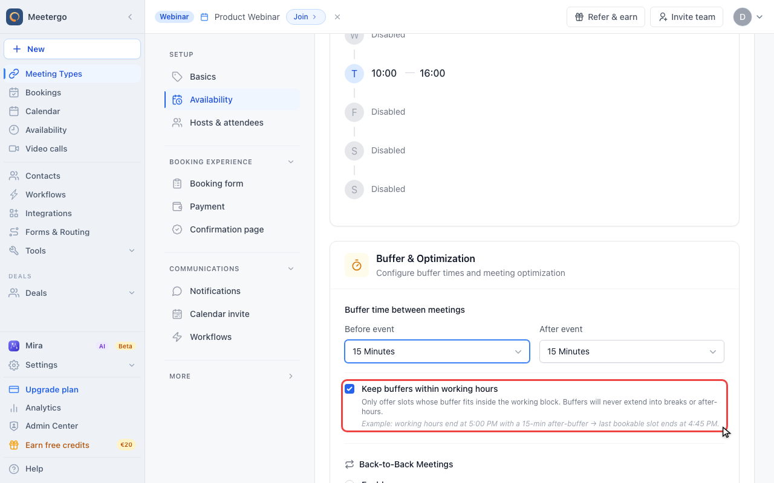
Task: Click the Mira AI assistant icon
Action: (14, 346)
